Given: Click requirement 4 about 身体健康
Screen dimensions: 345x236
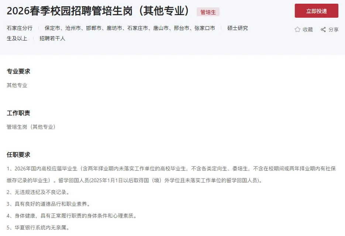Looking at the screenshot, I should tap(72, 216).
